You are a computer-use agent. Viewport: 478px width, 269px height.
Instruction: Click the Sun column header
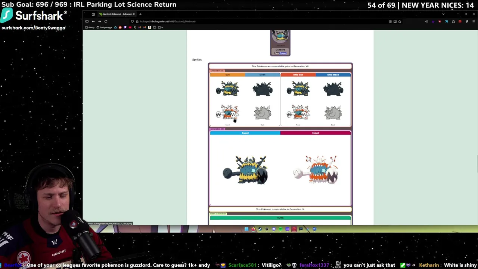[x=227, y=75]
